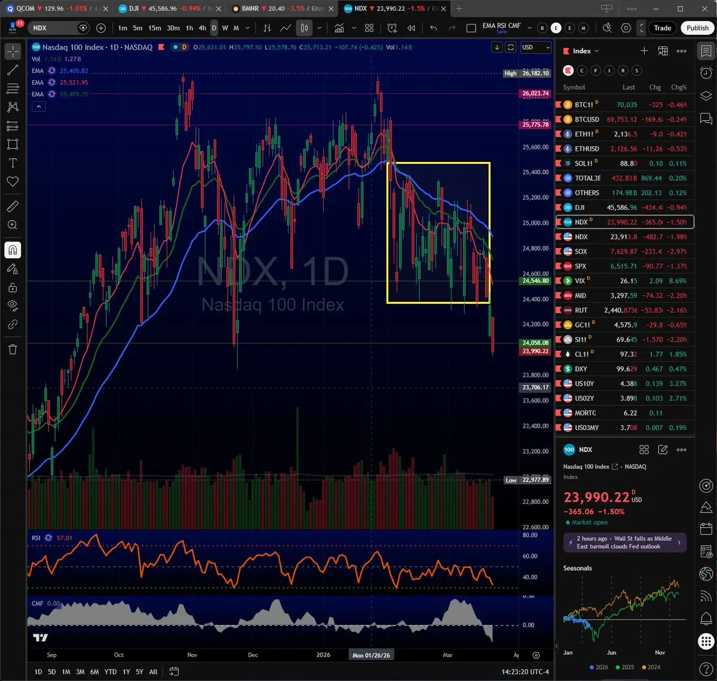Open the heart icons drawing tool
717x681 pixels.
coord(13,181)
